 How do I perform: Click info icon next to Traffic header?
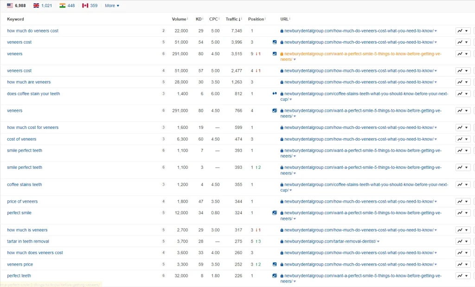point(241,19)
